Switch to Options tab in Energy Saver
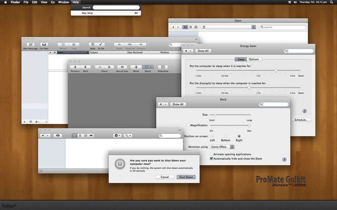The image size is (337, 210). (x=254, y=59)
